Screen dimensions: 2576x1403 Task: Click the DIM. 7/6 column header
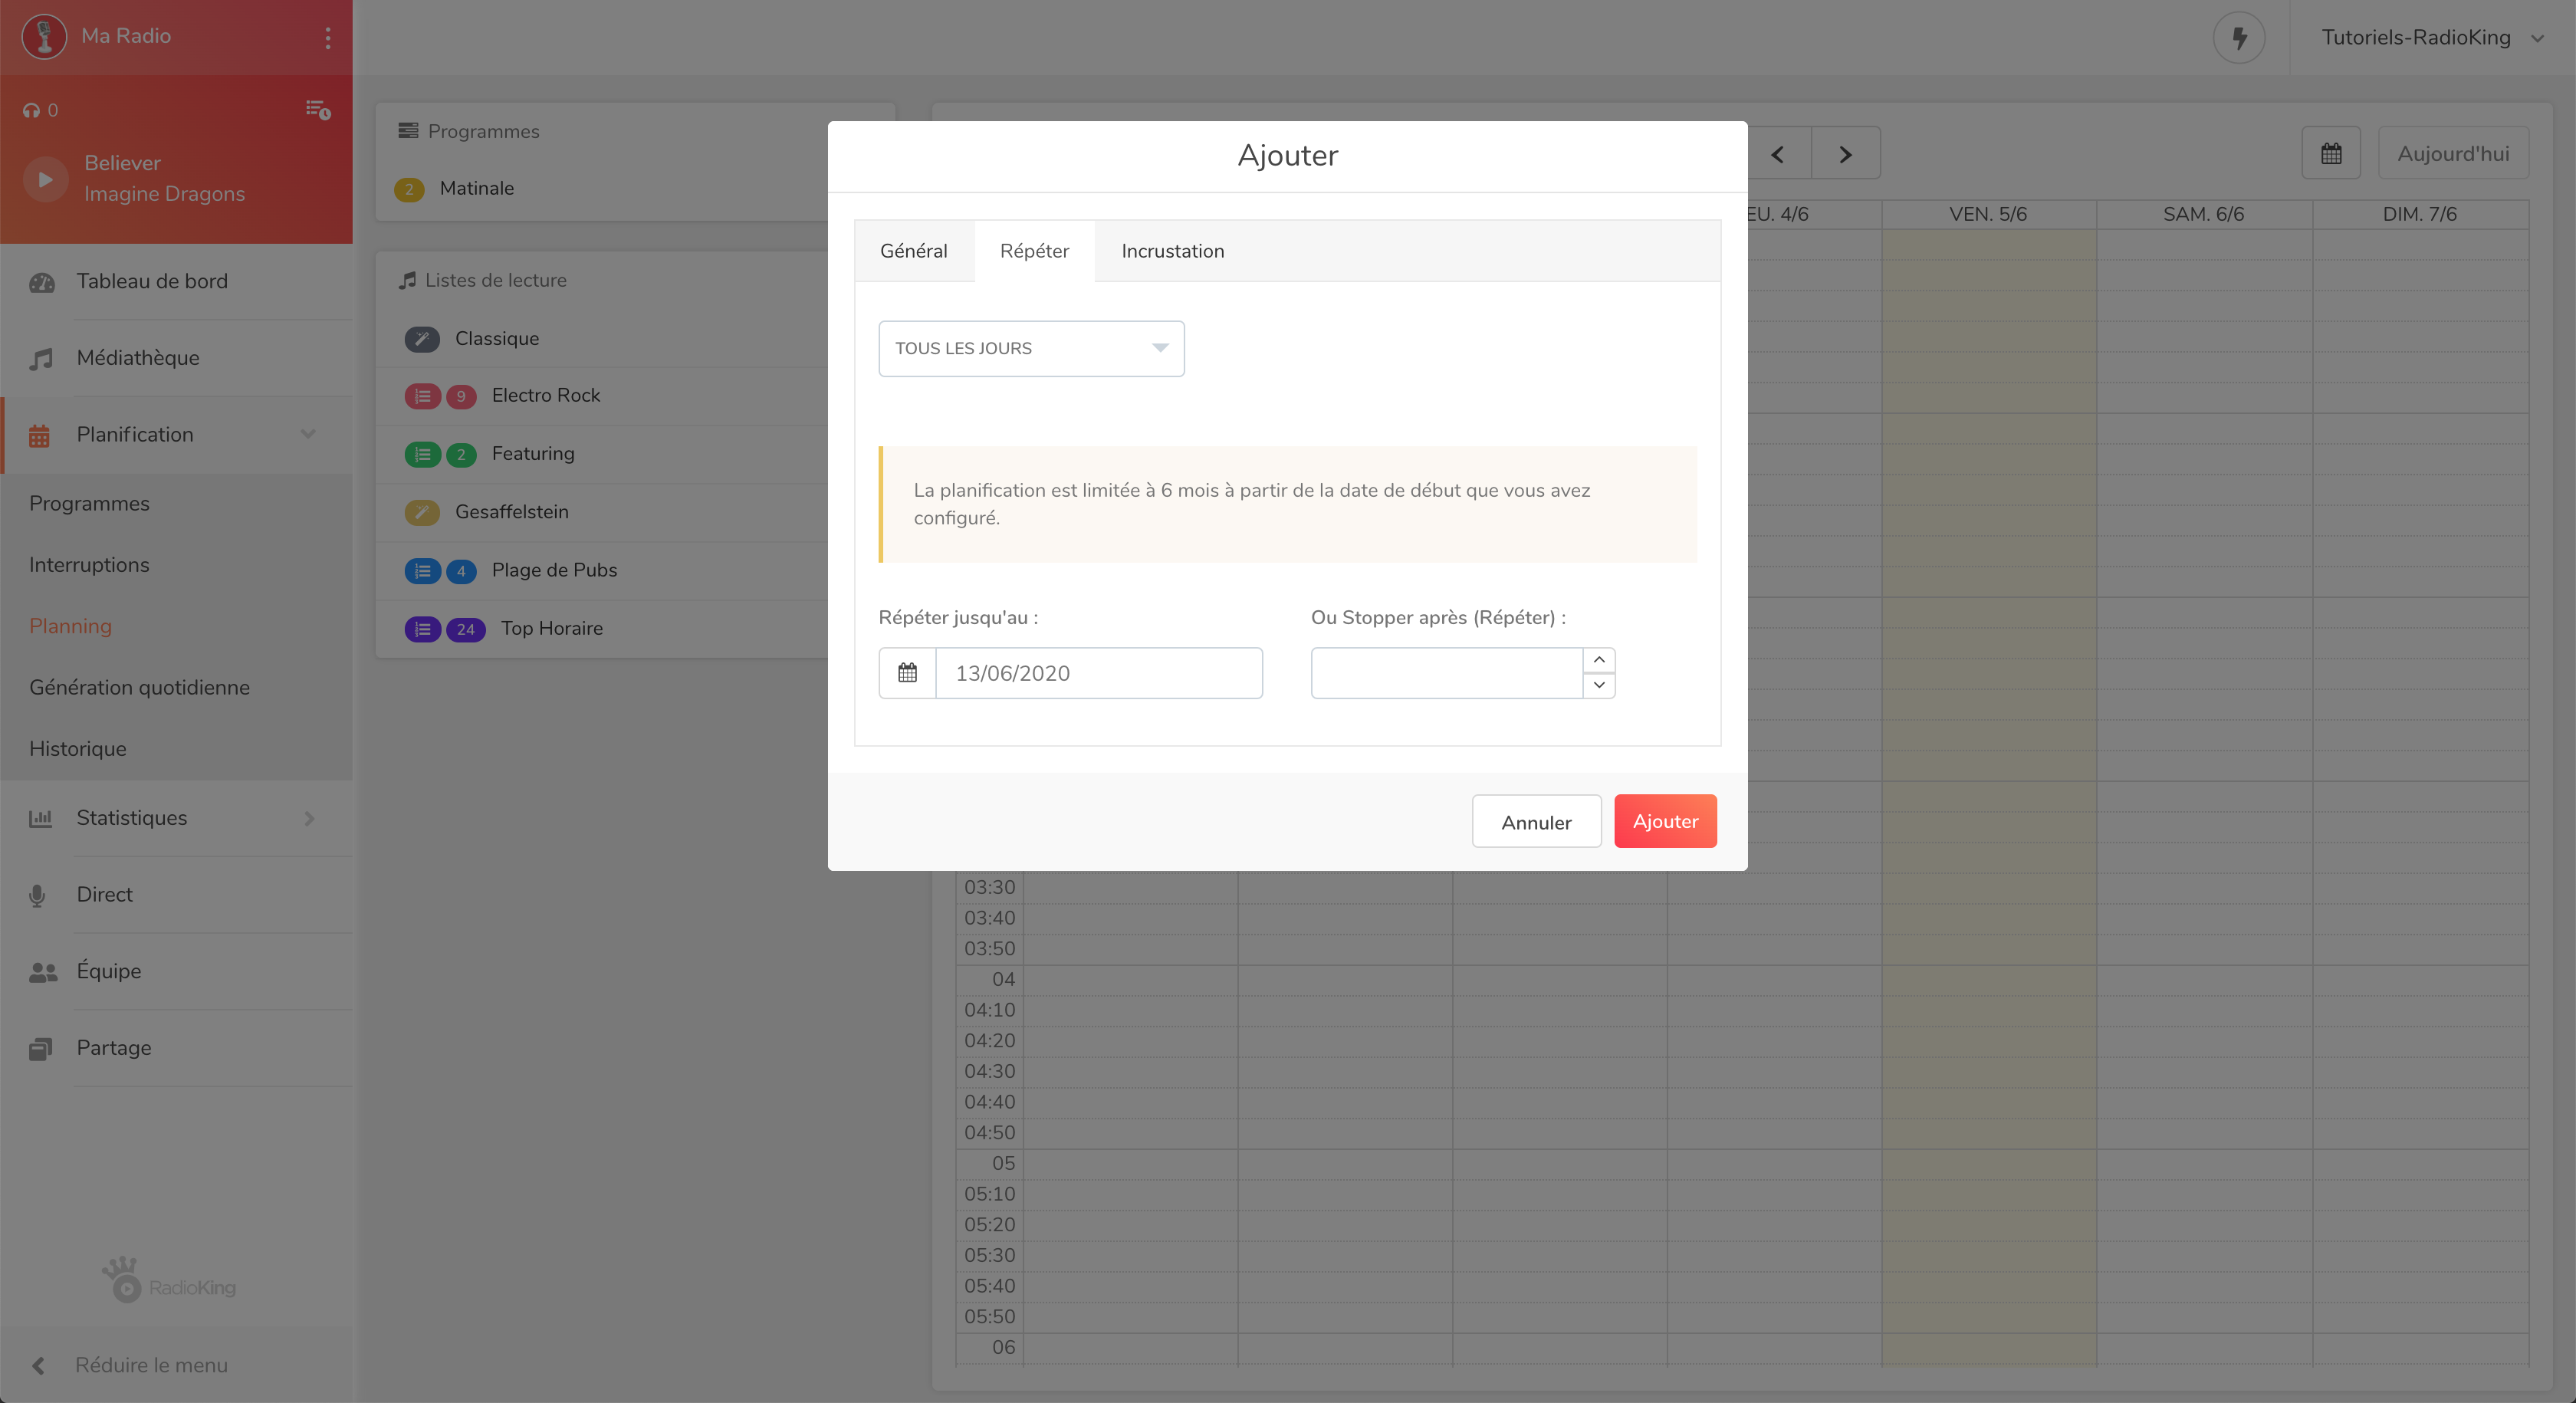(x=2419, y=214)
